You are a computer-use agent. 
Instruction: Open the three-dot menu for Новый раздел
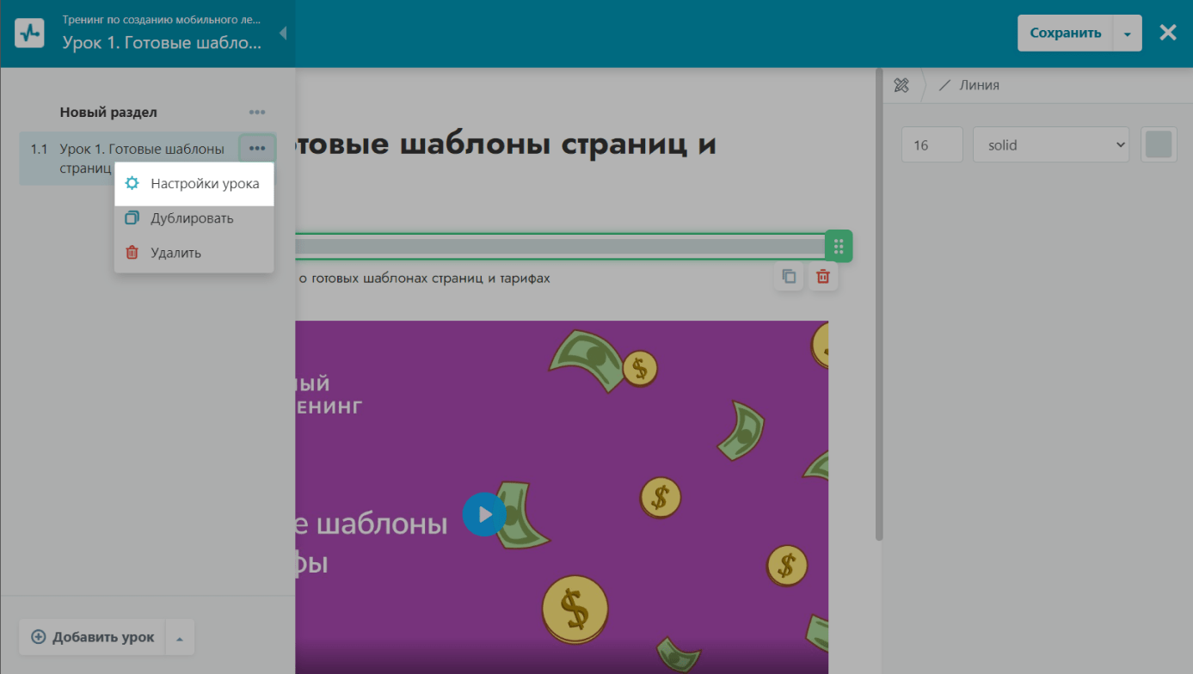pyautogui.click(x=257, y=113)
